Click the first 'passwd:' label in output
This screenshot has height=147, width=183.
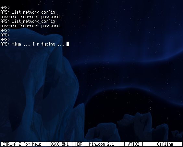click(x=8, y=17)
